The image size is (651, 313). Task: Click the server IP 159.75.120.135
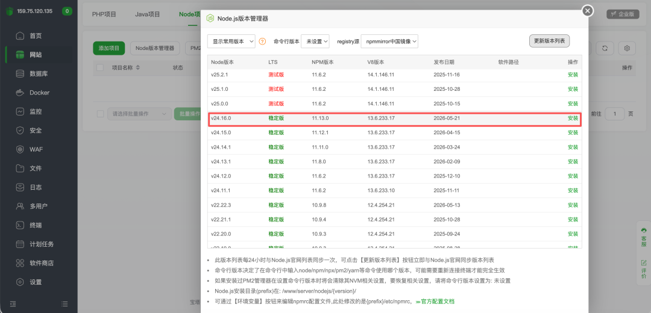click(35, 11)
